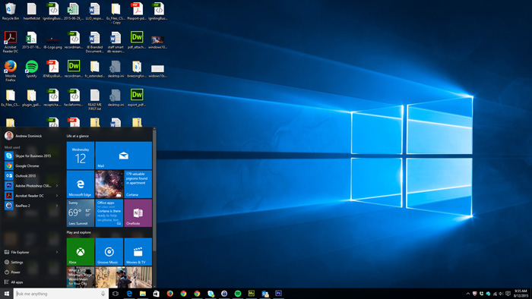
Task: Click the Edge icon in the taskbar
Action: coord(129,294)
